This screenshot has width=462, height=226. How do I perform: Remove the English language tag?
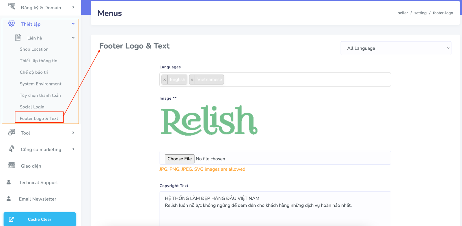pos(165,80)
